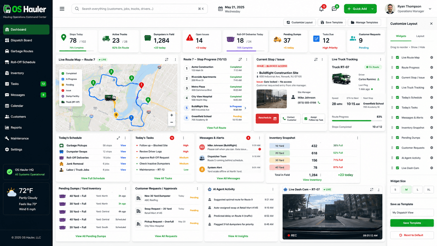Open the View Full Route link
This screenshot has width=437, height=246.
click(x=216, y=128)
